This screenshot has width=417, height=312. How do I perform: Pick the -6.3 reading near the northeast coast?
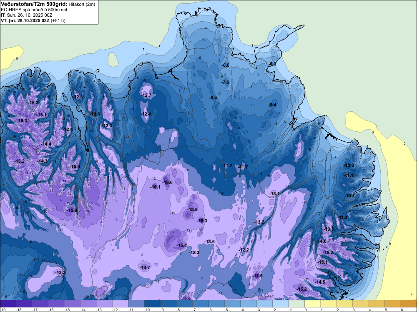[272, 64]
